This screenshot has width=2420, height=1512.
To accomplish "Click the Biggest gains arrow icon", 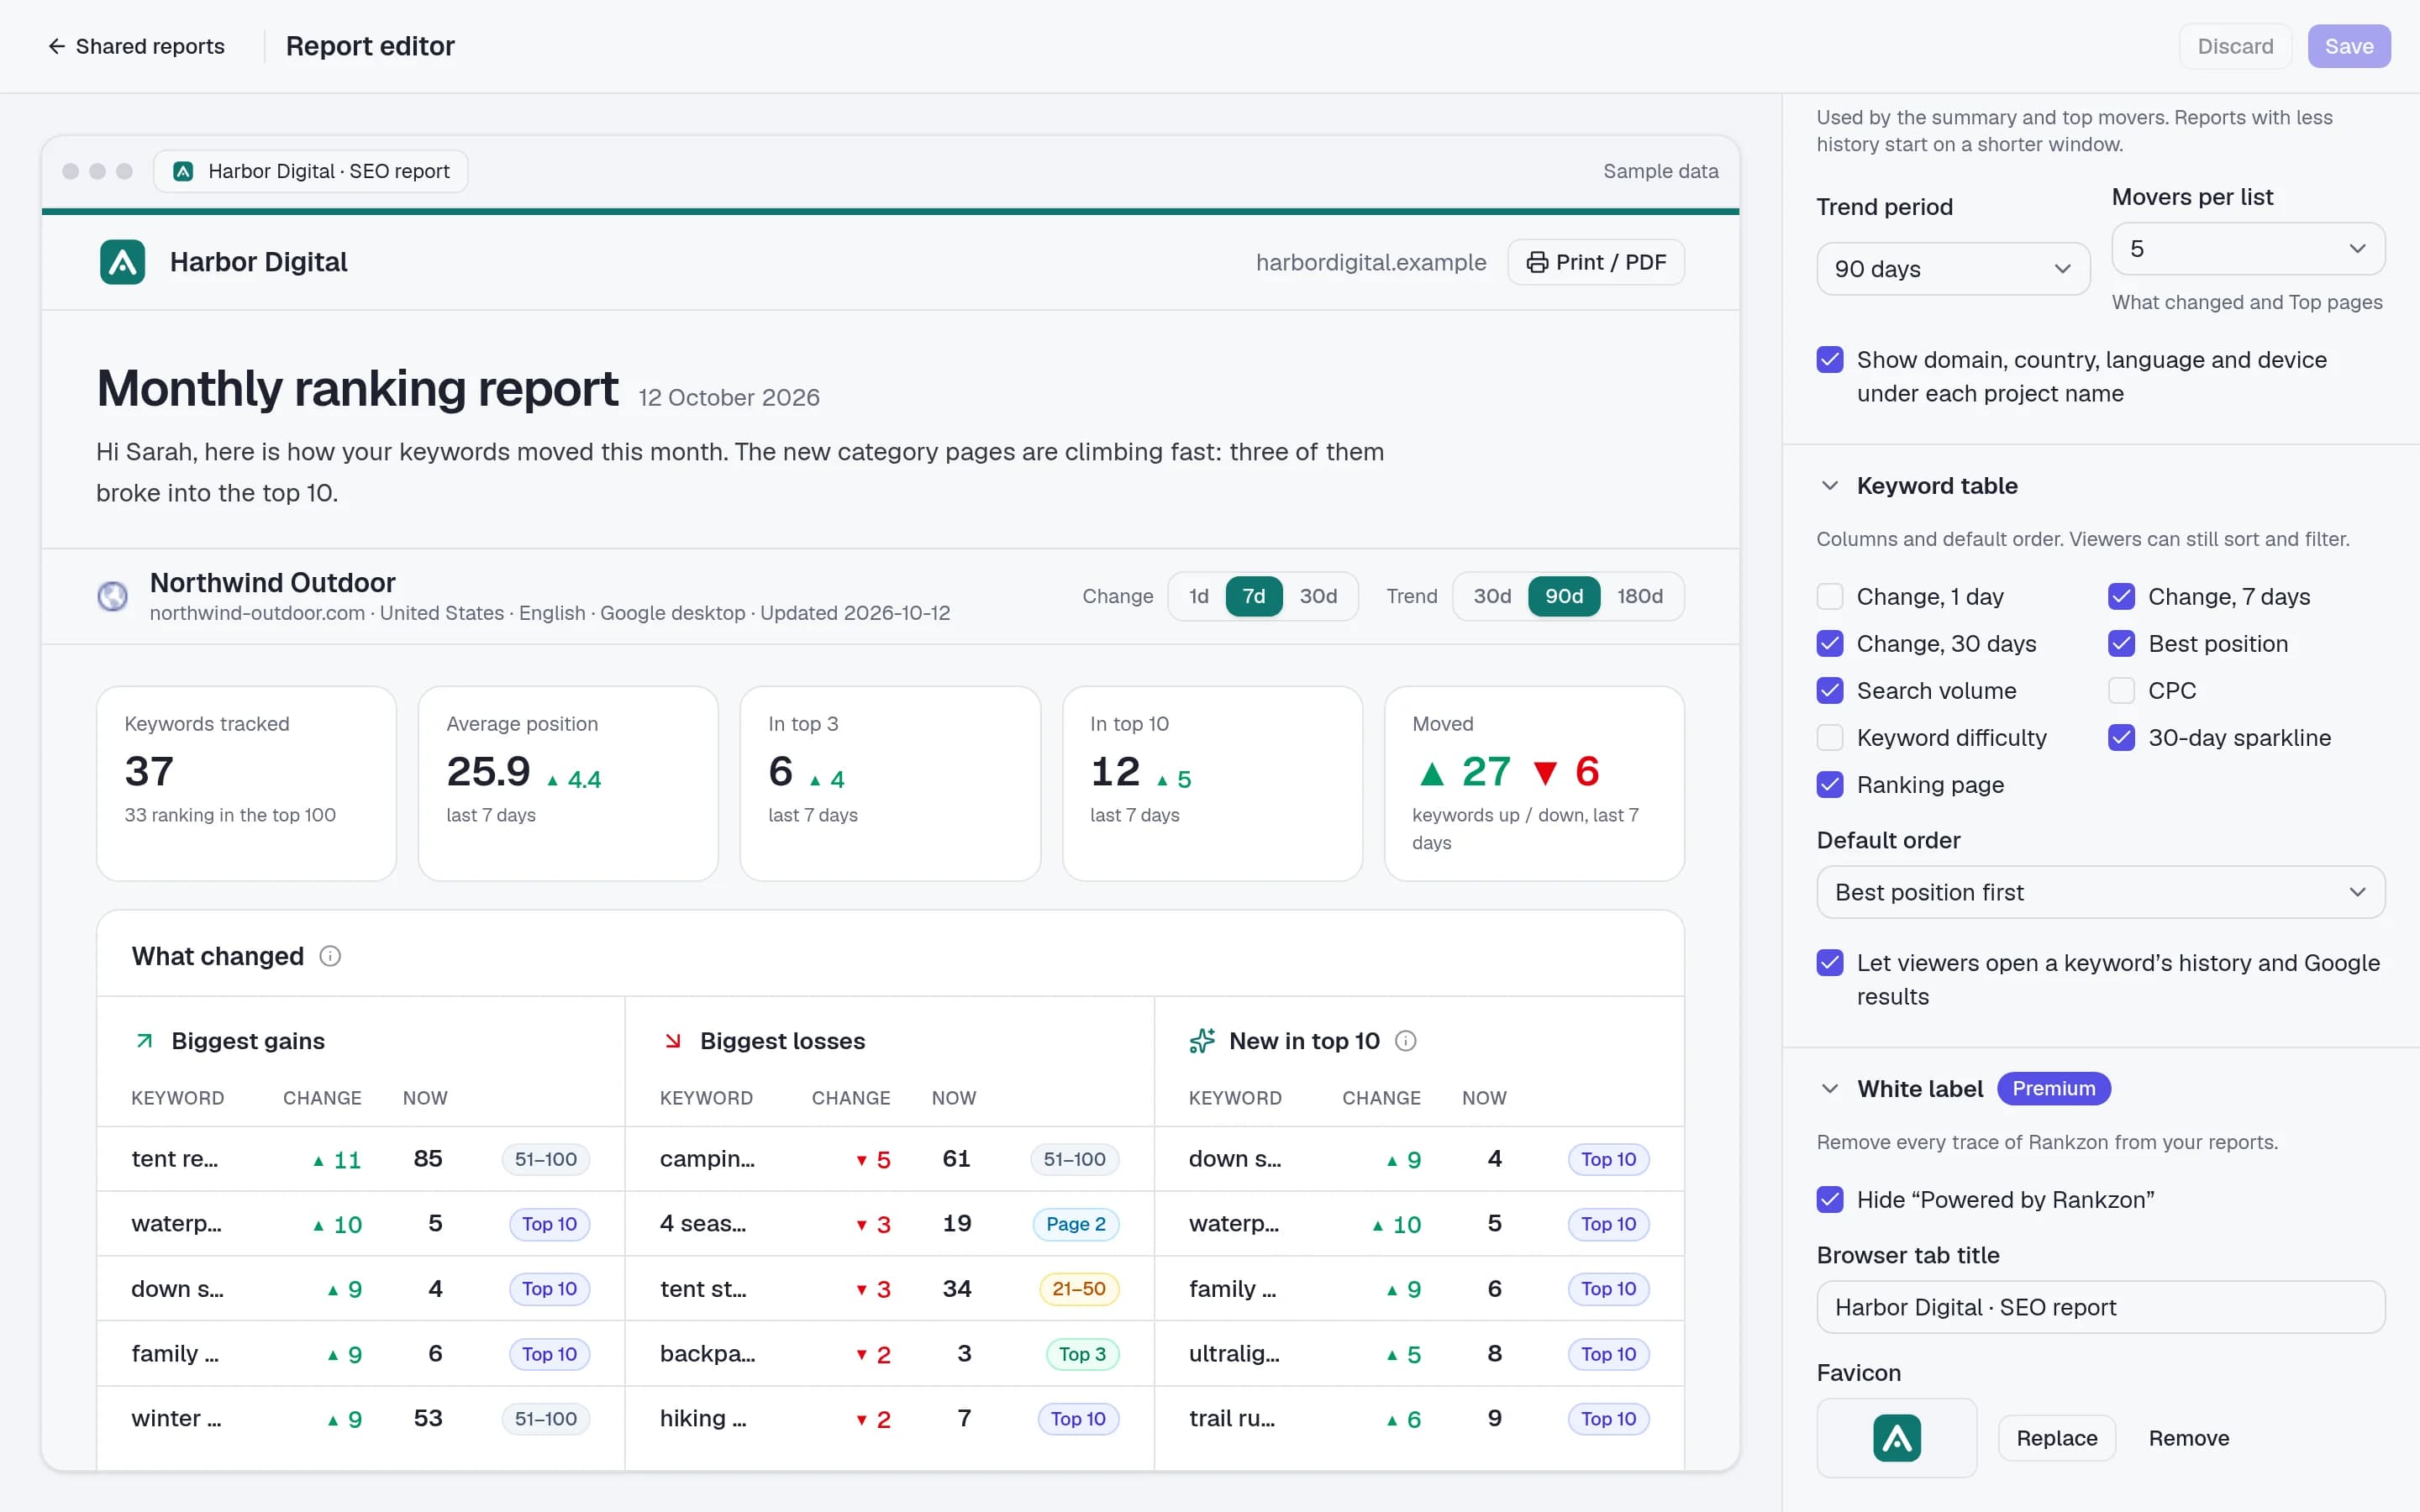I will pos(144,1041).
